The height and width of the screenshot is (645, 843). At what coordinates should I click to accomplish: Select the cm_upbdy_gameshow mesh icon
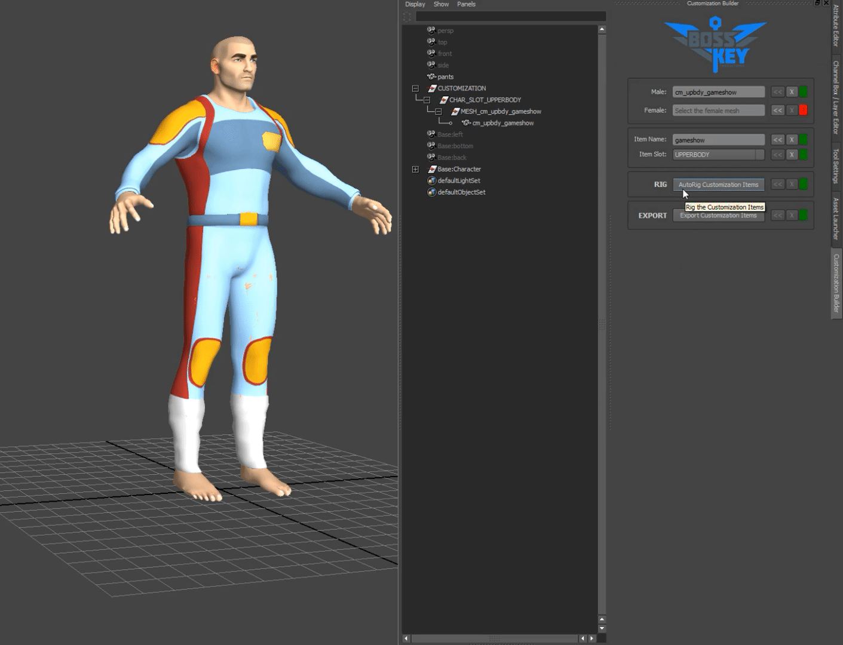[x=466, y=122]
